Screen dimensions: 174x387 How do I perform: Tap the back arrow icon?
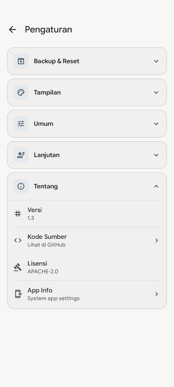pos(12,30)
